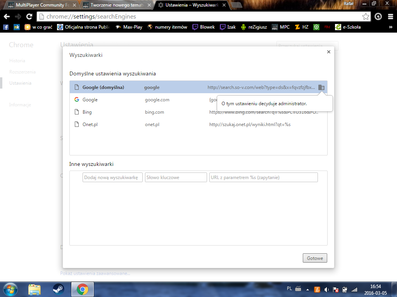Image resolution: width=397 pixels, height=297 pixels.
Task: Open the e-Szkoła bookmark
Action: coord(348,27)
